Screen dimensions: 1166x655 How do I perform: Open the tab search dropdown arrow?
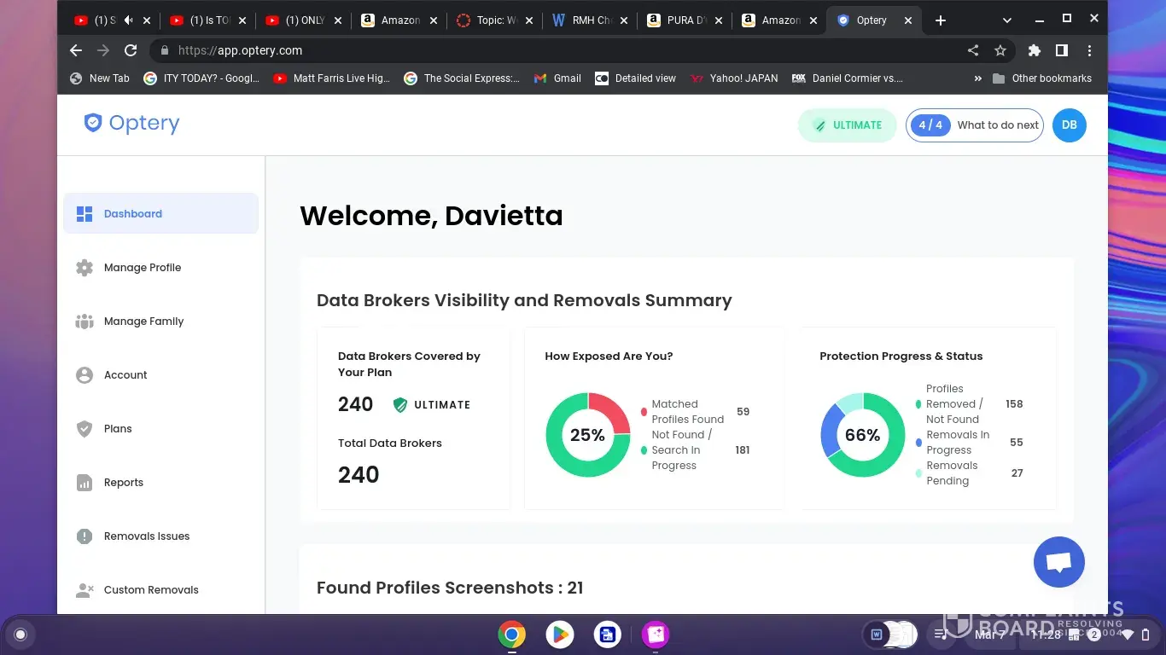tap(1007, 20)
